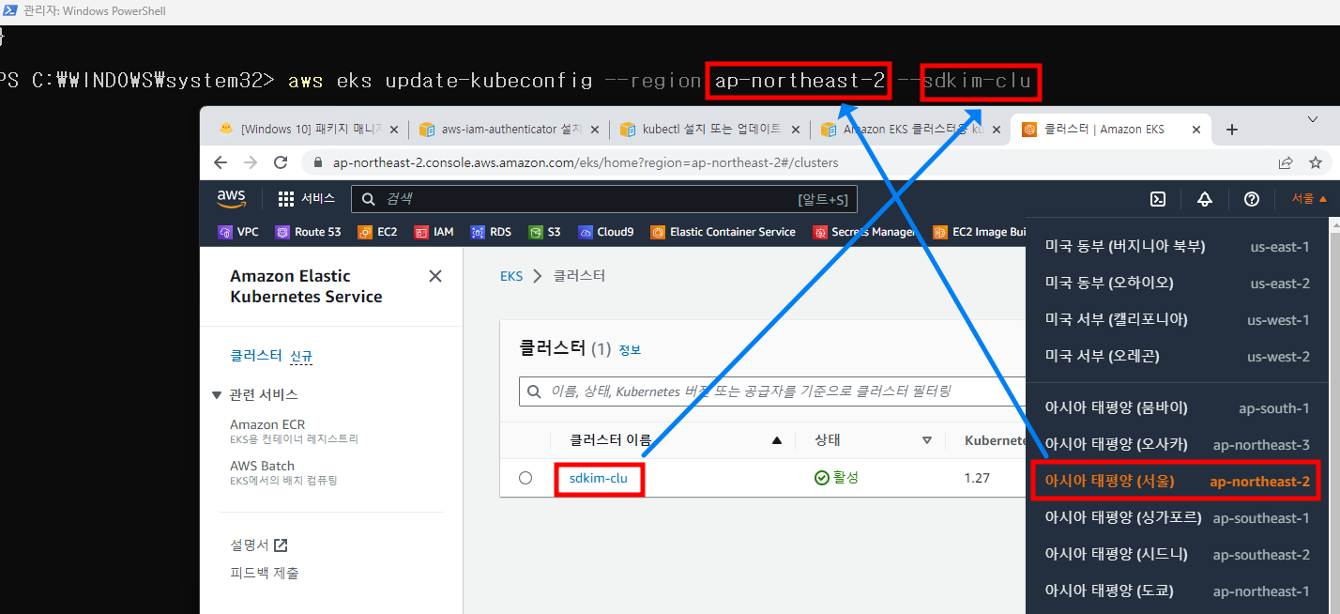Select the browser address bar URL
Screen dimensions: 1340x614
point(586,162)
